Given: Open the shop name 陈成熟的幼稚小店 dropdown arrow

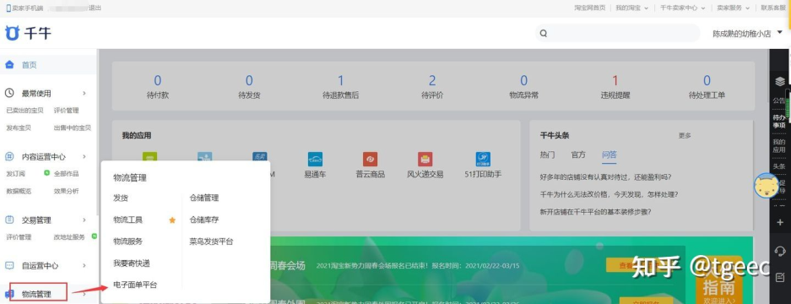Looking at the screenshot, I should (780, 33).
